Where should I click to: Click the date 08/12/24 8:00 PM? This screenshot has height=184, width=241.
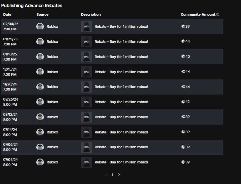10,117
